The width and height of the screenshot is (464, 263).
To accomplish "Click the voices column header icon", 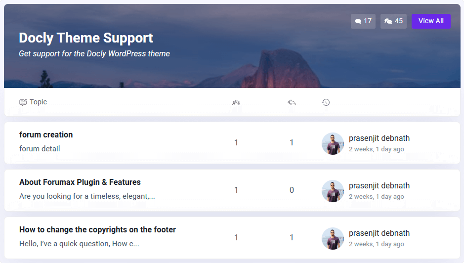I will [x=236, y=102].
